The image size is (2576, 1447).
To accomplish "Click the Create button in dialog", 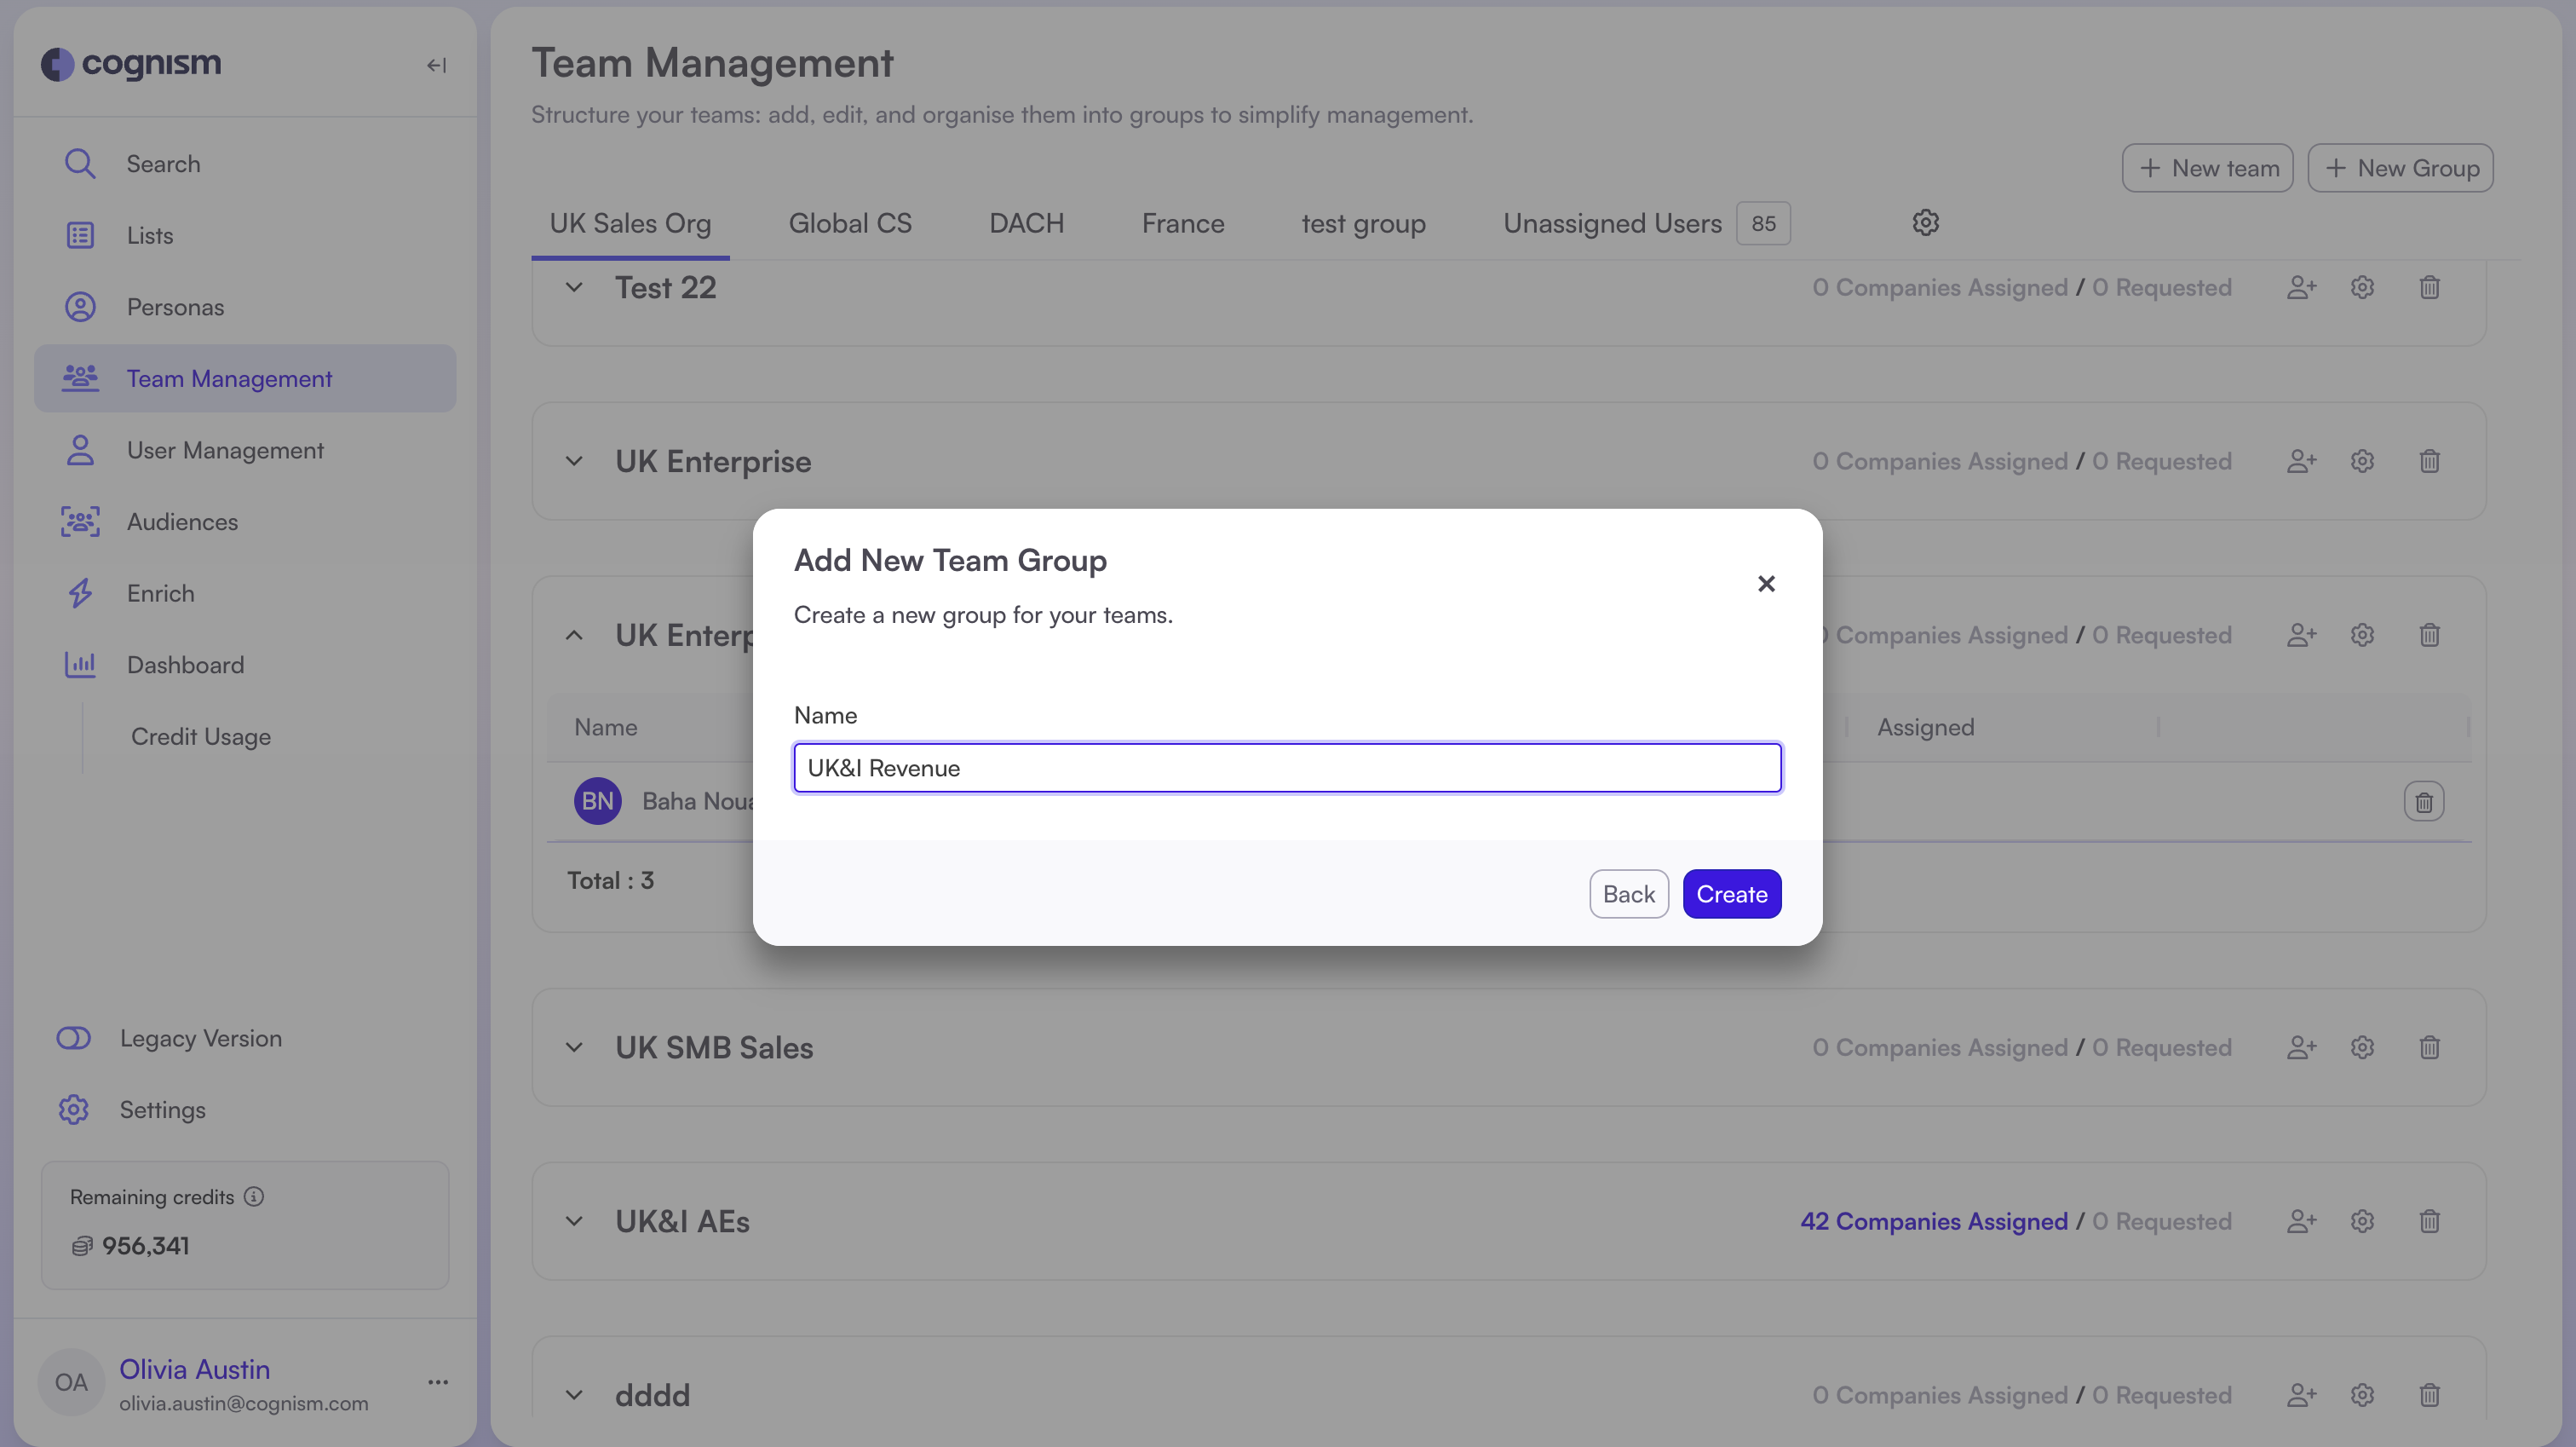I will click(1731, 892).
